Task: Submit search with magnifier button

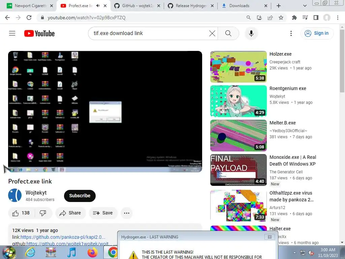Action: click(x=228, y=33)
